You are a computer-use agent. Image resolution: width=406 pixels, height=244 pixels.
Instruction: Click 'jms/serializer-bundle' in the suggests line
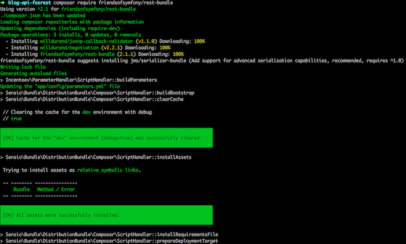(158, 61)
